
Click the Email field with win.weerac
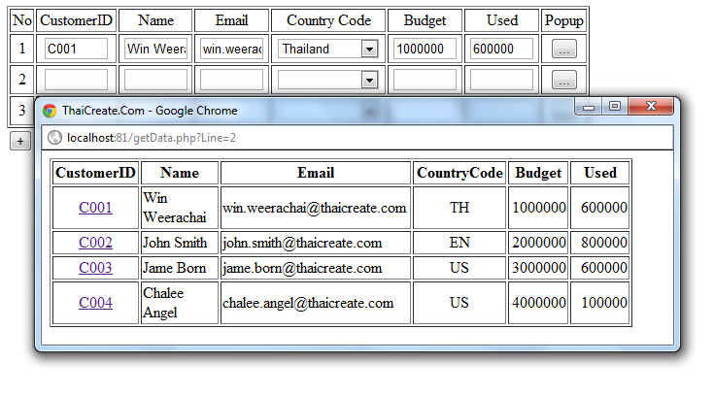[231, 49]
